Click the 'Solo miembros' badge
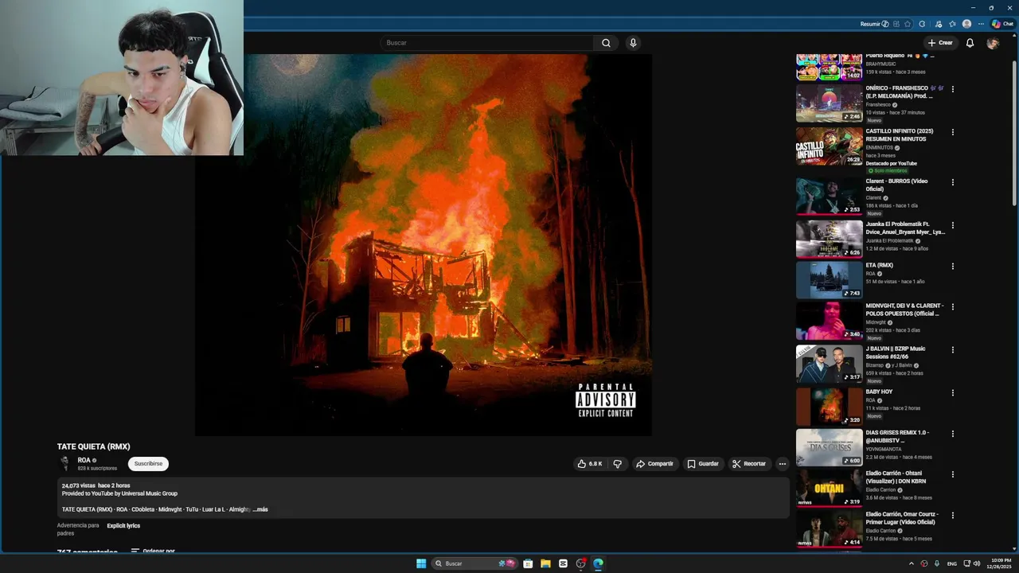1019x573 pixels. (888, 171)
